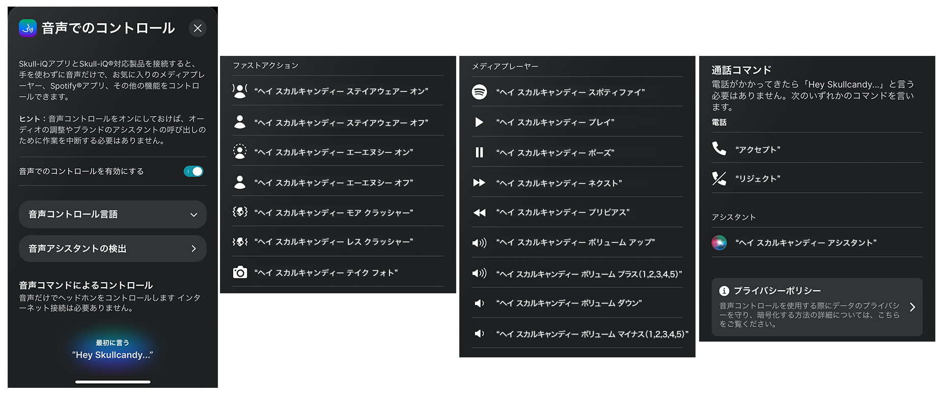Image resolution: width=944 pixels, height=396 pixels.
Task: Open the プライバシーポリシー heading link
Action: click(x=777, y=291)
